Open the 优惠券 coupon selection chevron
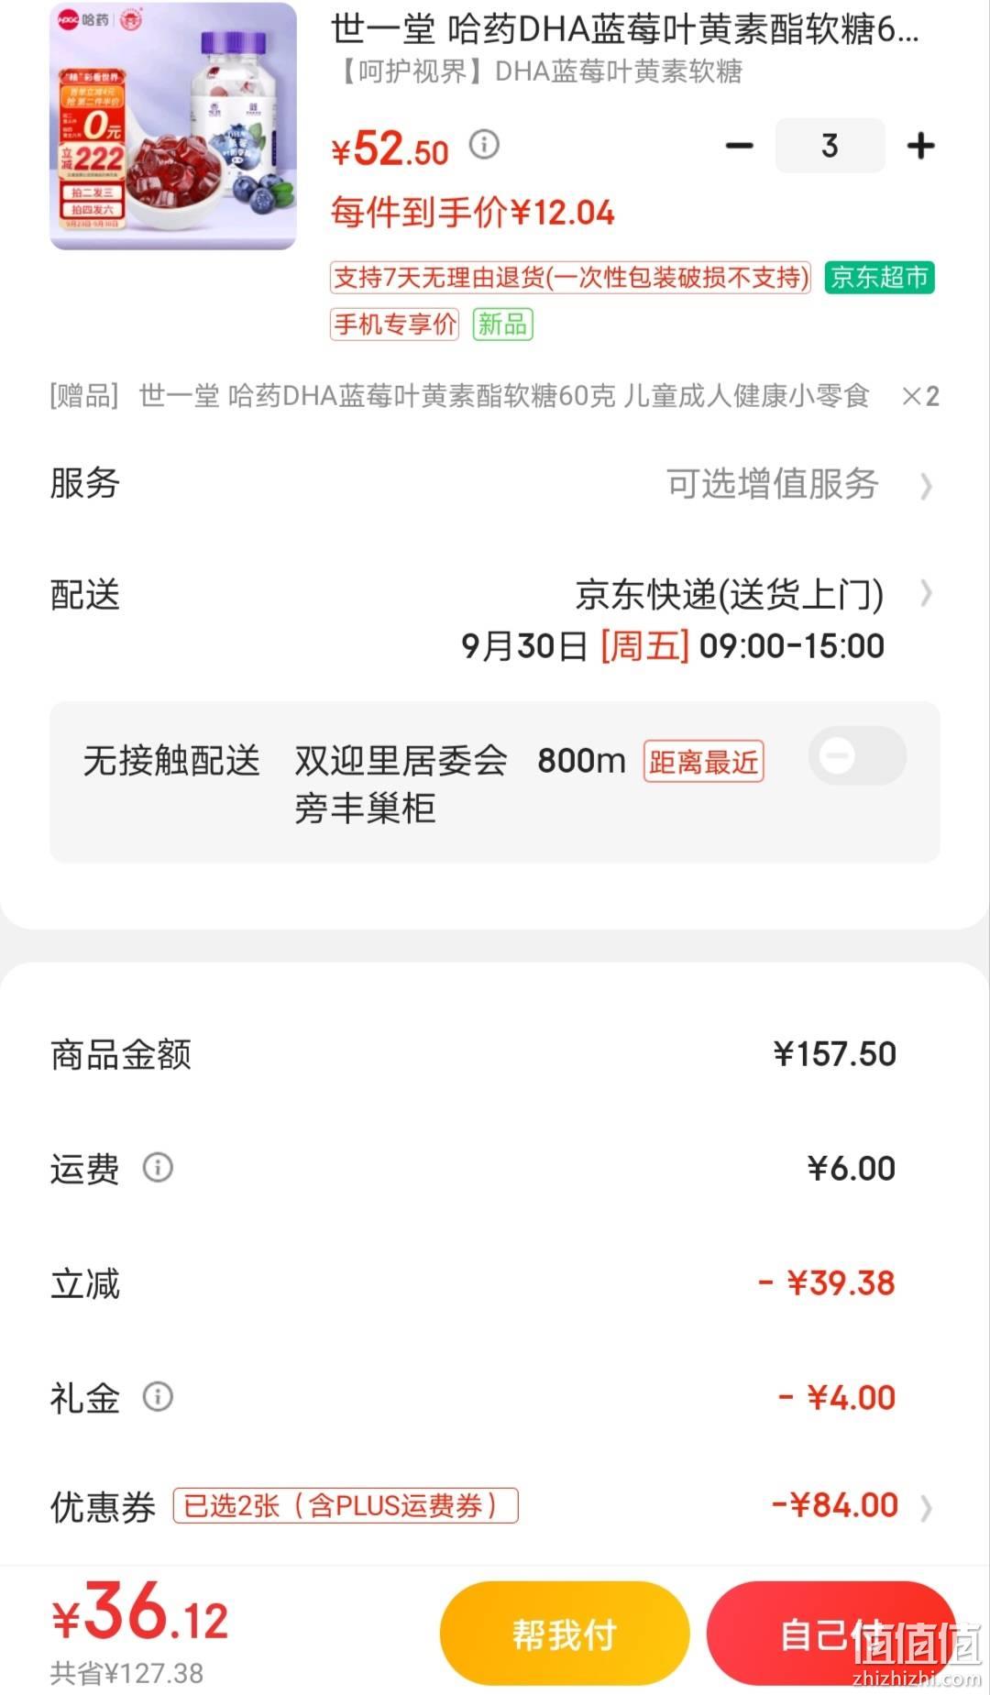990x1695 pixels. point(926,1508)
